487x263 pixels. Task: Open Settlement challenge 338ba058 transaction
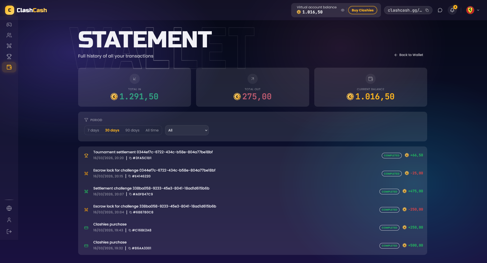(253, 191)
